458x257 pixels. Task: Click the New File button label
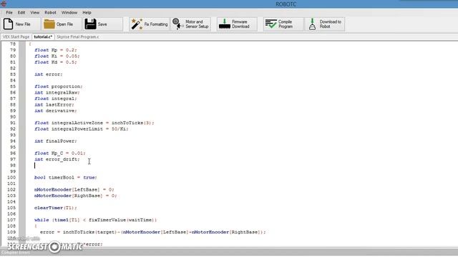pos(23,24)
